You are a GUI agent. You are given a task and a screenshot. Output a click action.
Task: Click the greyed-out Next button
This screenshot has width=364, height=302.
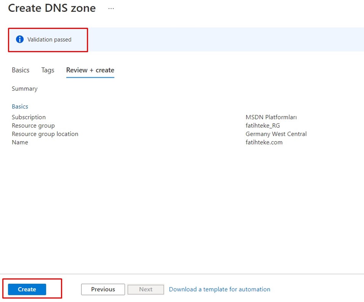(146, 290)
